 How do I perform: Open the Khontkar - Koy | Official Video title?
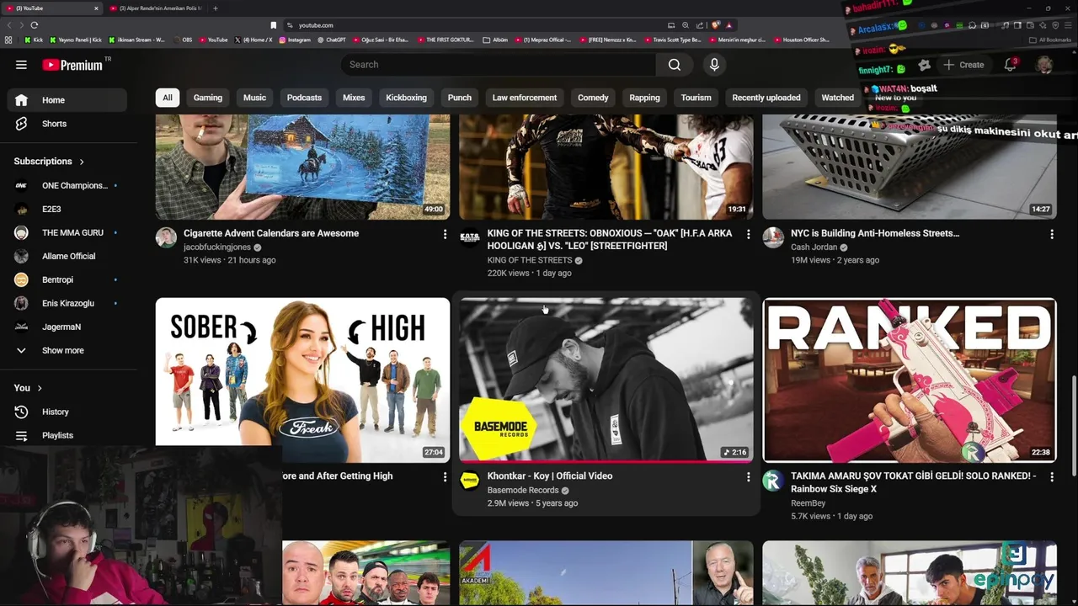coord(550,476)
